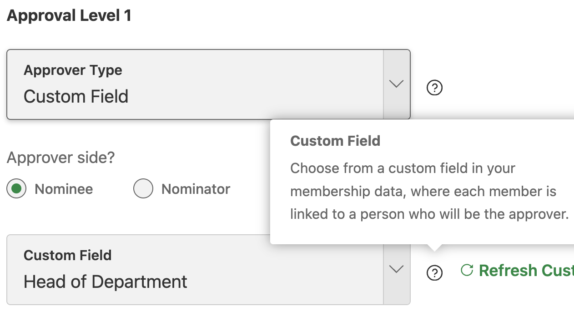Choose Nominator as the approver side

click(143, 189)
